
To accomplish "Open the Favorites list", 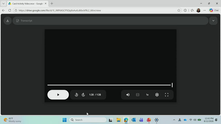I will pos(192,10).
